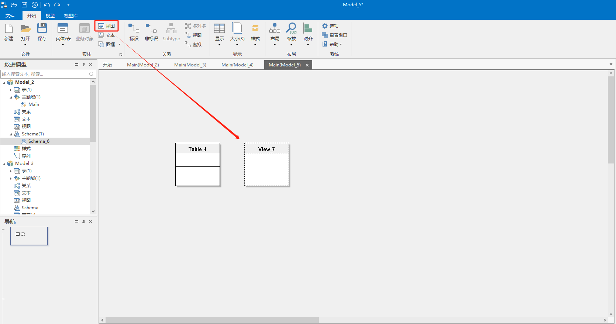This screenshot has width=616, height=324.
Task: Pin the 数据模型 panel
Action: point(83,64)
